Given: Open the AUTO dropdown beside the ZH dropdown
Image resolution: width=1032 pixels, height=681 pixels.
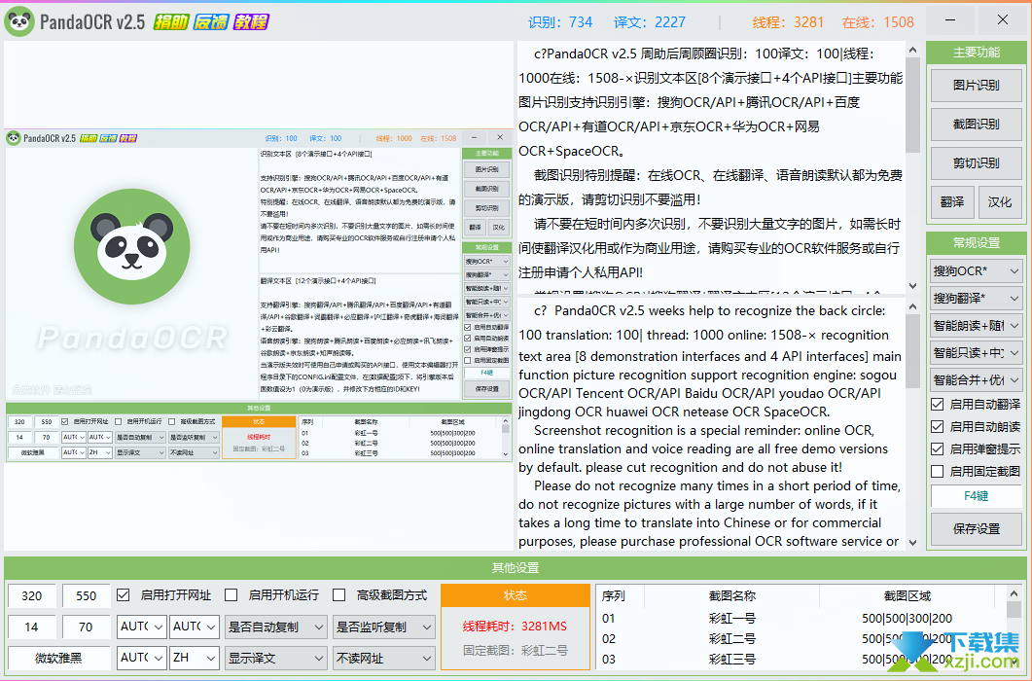Looking at the screenshot, I should coord(141,658).
